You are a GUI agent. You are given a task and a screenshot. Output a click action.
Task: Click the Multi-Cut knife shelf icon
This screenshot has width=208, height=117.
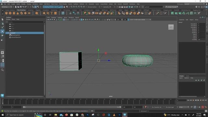click(x=157, y=13)
